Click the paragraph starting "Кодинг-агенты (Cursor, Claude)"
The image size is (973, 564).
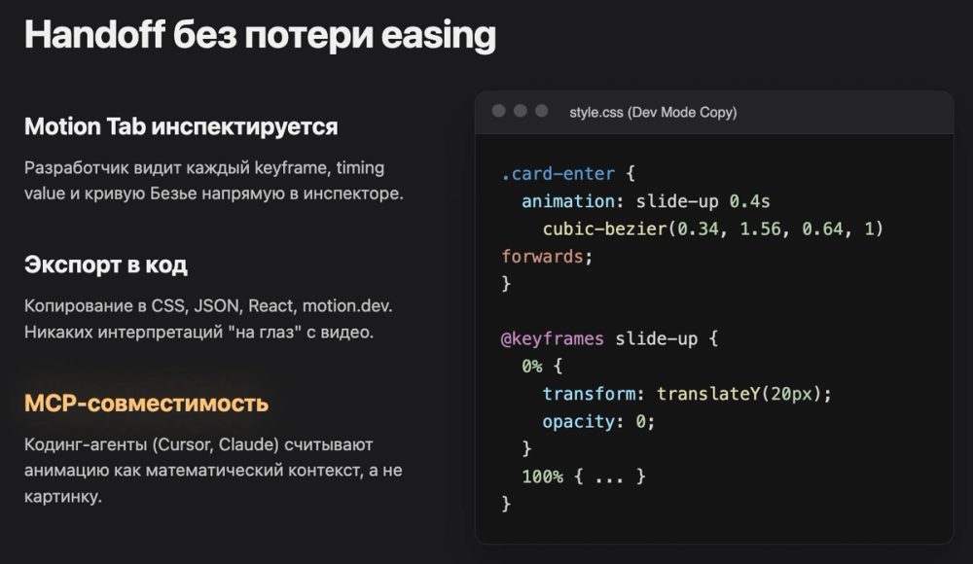(213, 471)
